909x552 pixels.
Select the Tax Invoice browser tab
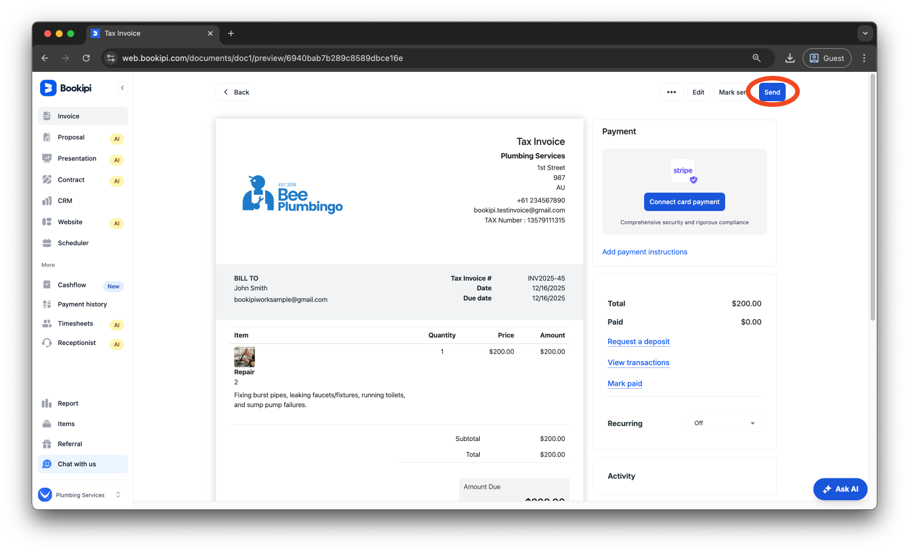(152, 33)
